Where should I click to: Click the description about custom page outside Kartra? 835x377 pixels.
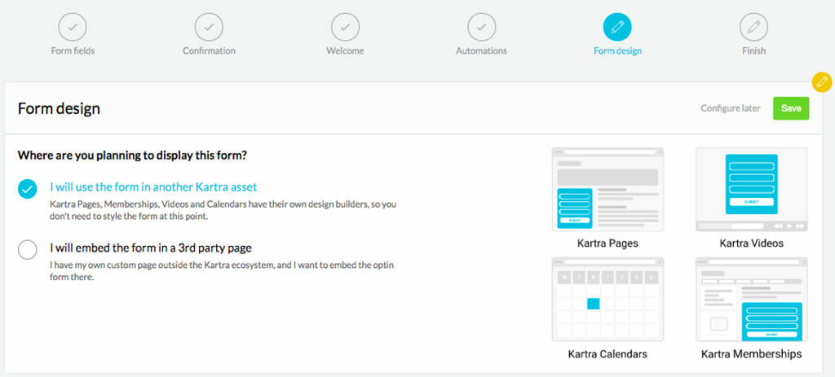[222, 270]
